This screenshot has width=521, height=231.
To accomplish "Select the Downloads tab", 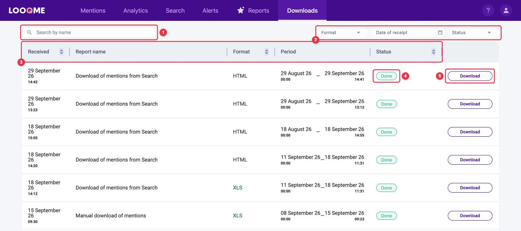I will 302,10.
